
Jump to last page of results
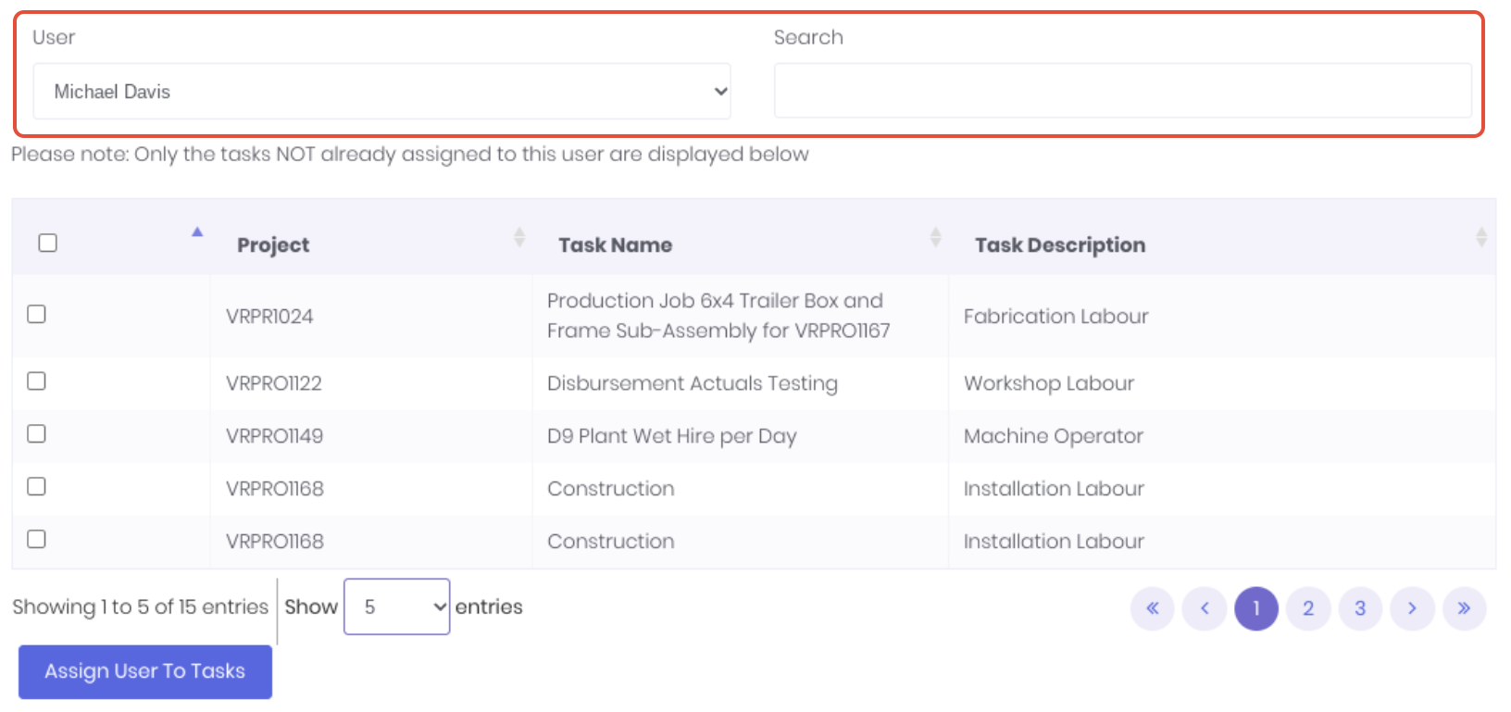[1464, 608]
